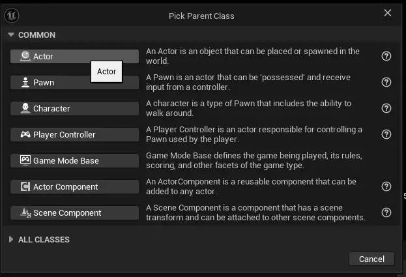Open help for the Player Controller class

[386, 134]
